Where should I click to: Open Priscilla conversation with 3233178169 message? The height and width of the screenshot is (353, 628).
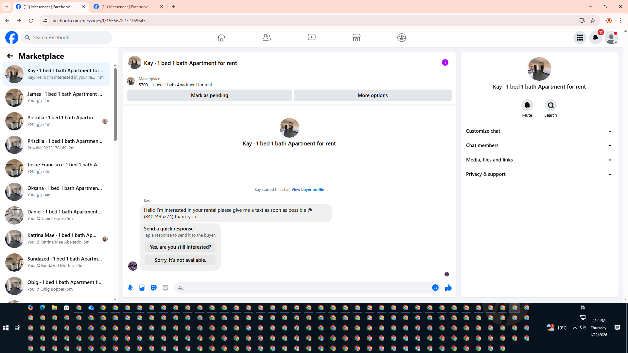click(x=57, y=145)
